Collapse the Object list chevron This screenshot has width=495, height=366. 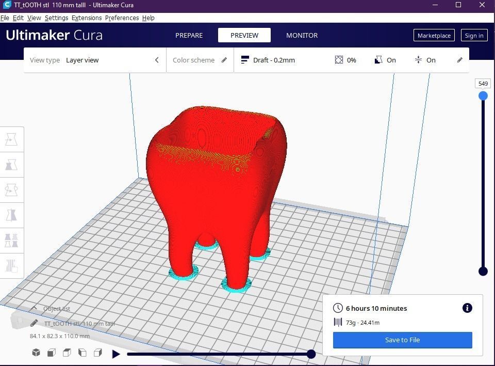(x=35, y=308)
